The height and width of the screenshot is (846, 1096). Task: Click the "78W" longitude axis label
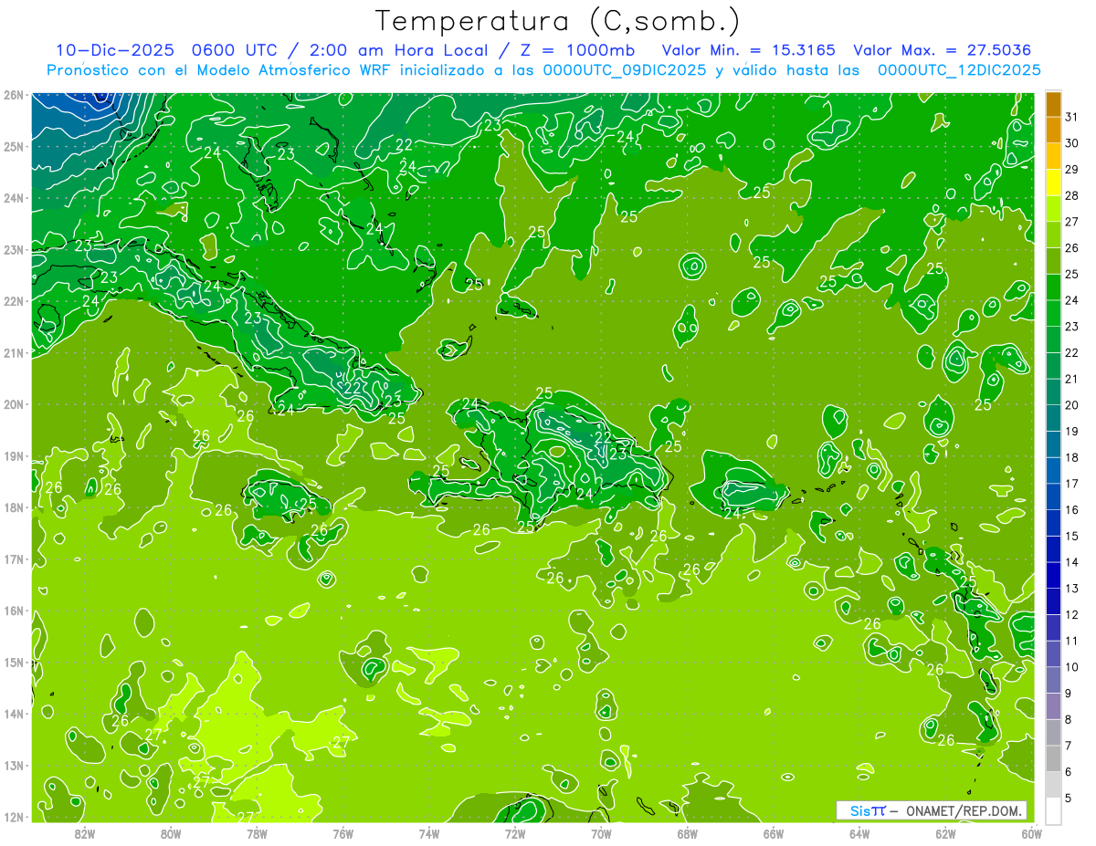pos(257,833)
